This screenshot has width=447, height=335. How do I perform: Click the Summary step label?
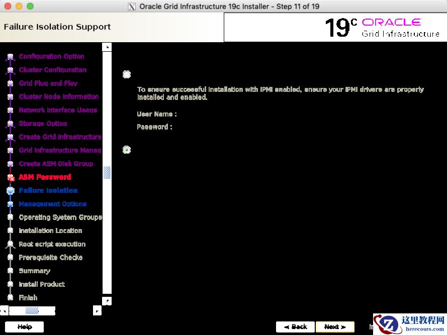click(35, 271)
